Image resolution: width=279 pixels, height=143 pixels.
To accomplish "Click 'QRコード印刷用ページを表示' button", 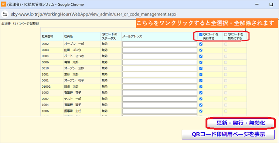I will [x=228, y=134].
